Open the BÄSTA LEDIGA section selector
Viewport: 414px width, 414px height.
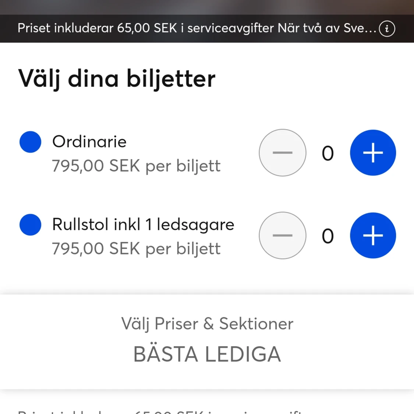point(207,354)
